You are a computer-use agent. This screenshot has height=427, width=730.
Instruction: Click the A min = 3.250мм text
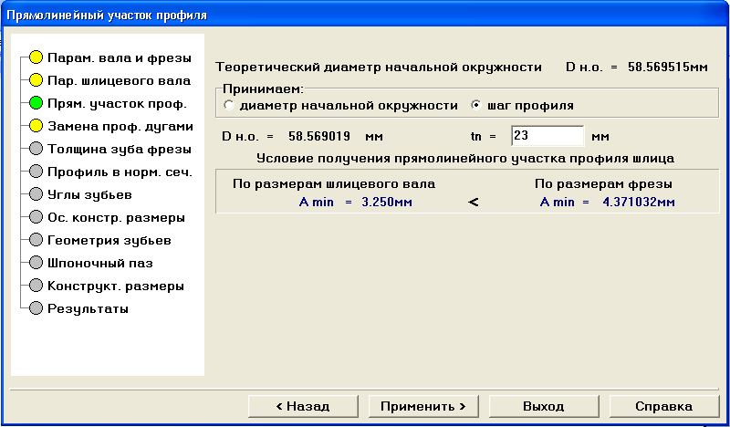point(355,202)
